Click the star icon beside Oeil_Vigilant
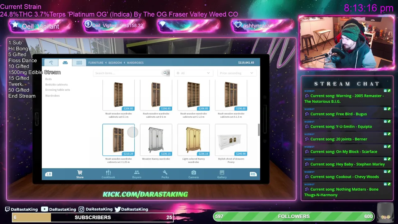This screenshot has width=398, height=224. (x=15, y=25)
